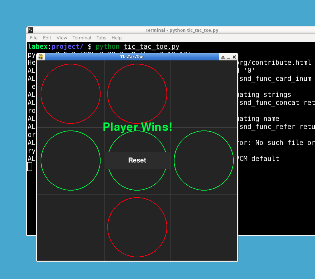Open the Edit menu in Terminal
The height and width of the screenshot is (279, 315).
coord(47,38)
